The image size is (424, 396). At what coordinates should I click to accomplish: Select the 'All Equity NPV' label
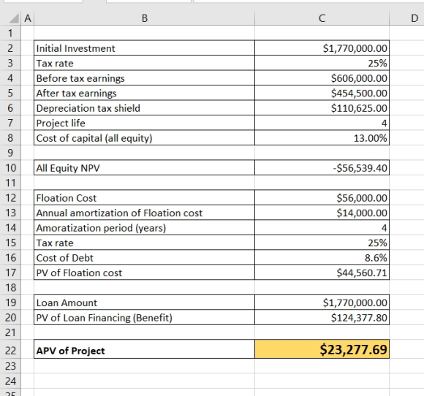tap(145, 168)
